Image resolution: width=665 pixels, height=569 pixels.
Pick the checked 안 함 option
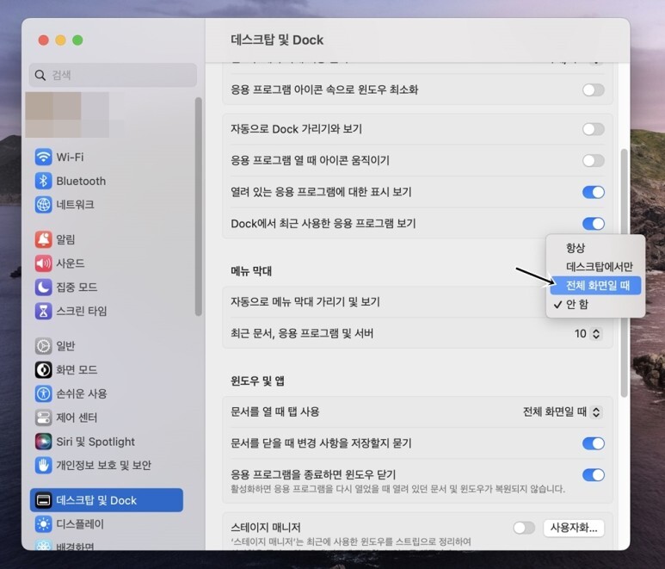pyautogui.click(x=595, y=304)
